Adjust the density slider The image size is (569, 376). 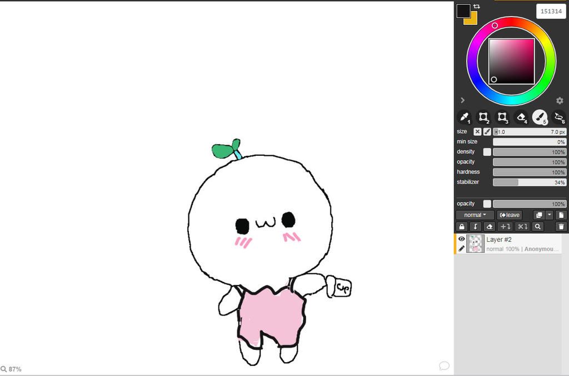coord(530,152)
